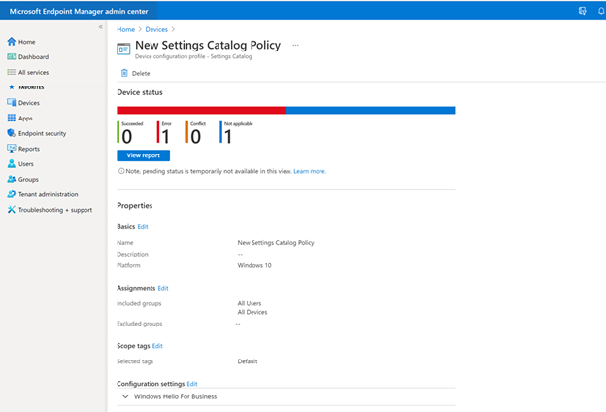Screen dimensions: 606x412
Task: Click the Endpoint security shield icon
Action: tap(12, 133)
